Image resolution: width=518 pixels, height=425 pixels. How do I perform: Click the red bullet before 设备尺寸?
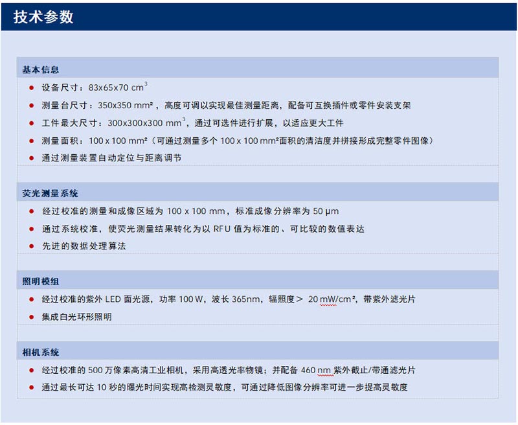pos(31,88)
